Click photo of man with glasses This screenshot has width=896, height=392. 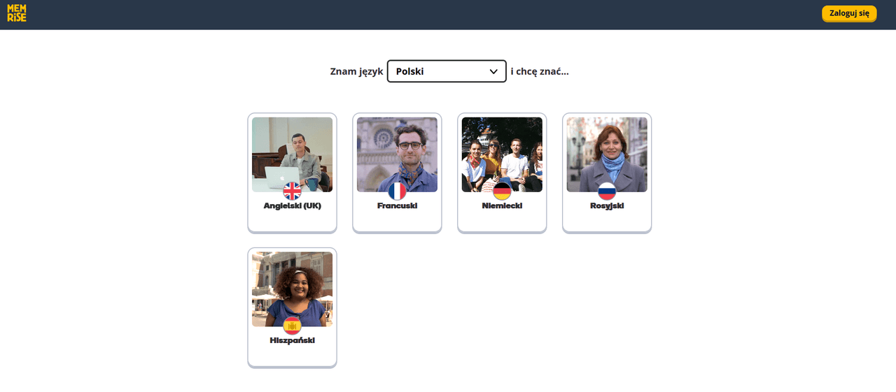(397, 154)
